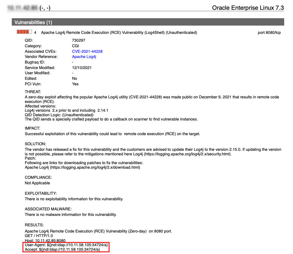Screen dimensions: 293x254
Task: Click the User Modified: label
Action: [x=37, y=73]
